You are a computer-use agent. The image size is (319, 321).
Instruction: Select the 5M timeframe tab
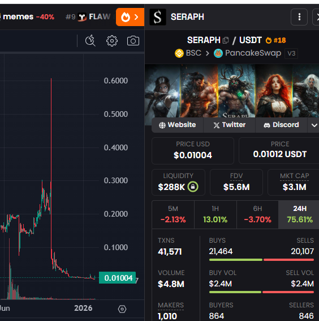(x=173, y=214)
